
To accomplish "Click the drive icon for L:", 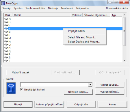I will (x=6, y=35).
